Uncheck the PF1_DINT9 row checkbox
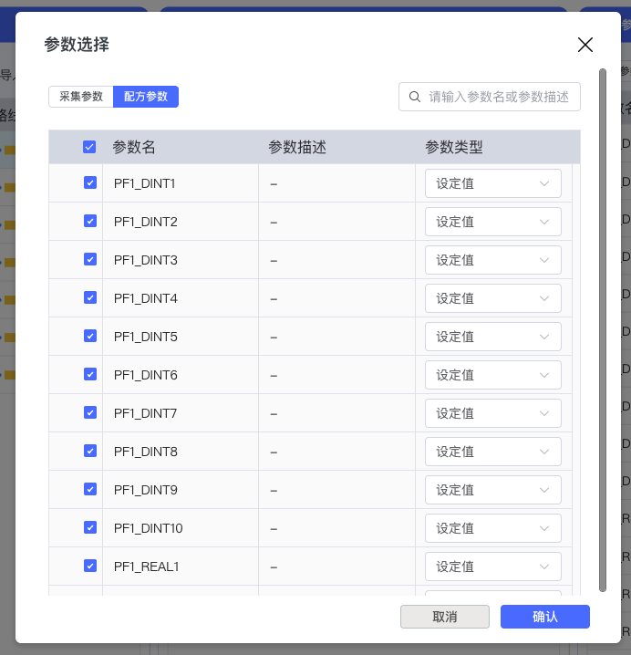 coord(90,489)
